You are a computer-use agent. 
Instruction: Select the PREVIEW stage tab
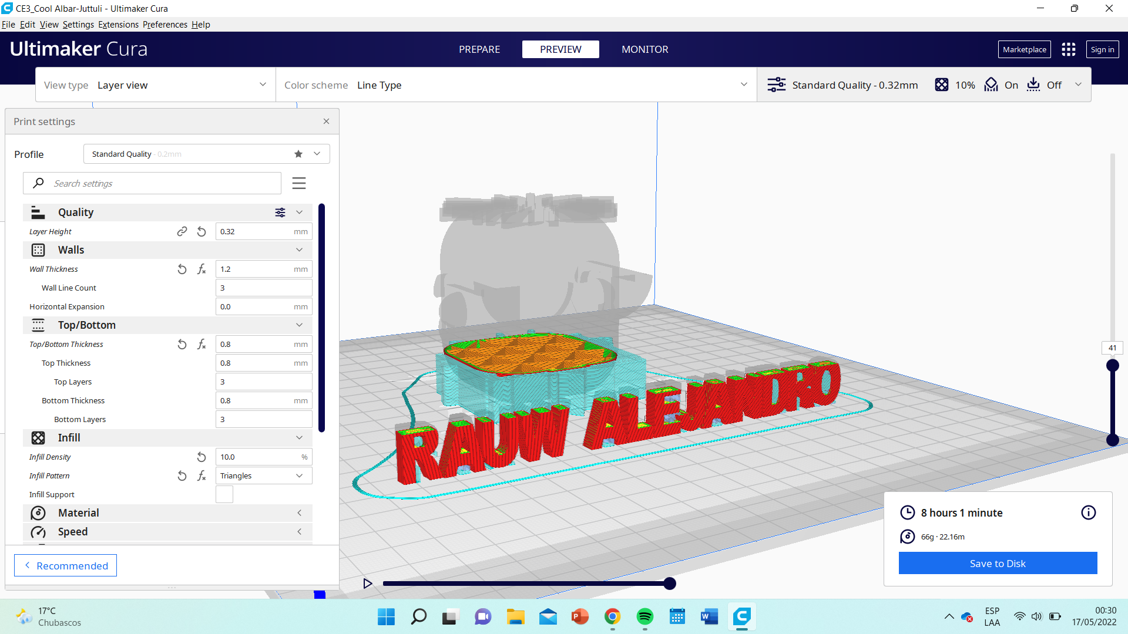coord(560,49)
